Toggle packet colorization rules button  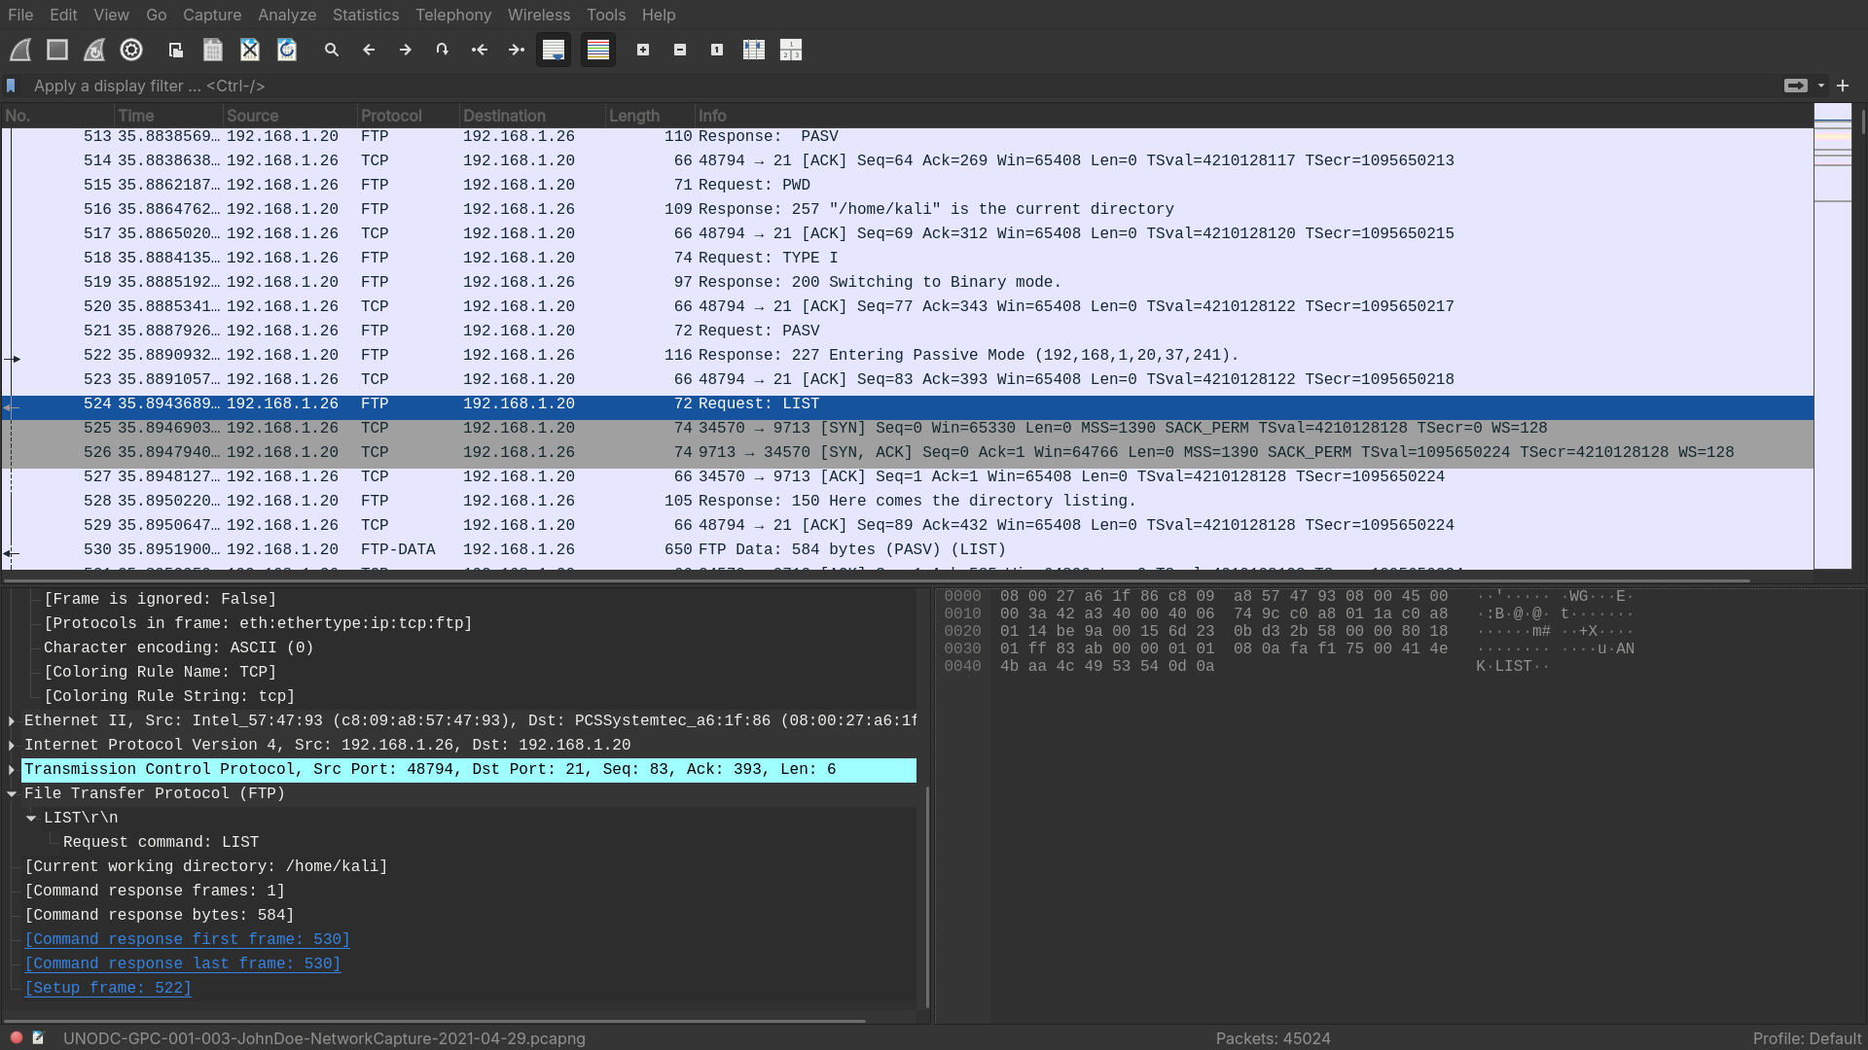click(x=598, y=50)
